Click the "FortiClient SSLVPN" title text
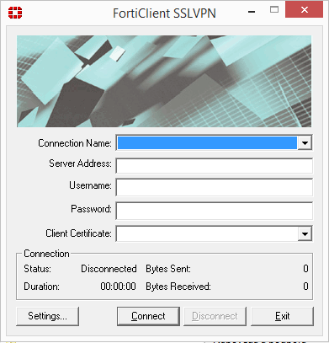This screenshot has width=329, height=343. click(164, 13)
